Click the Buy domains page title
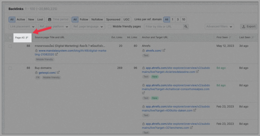Viewport: 260px width, 136px height. click(43, 68)
